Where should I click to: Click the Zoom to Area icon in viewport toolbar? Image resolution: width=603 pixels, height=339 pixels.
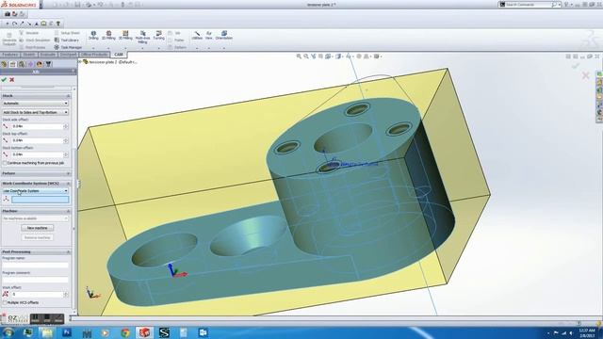point(306,56)
